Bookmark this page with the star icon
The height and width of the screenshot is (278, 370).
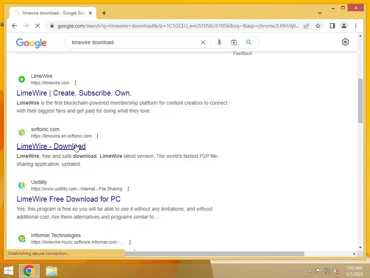[318, 26]
